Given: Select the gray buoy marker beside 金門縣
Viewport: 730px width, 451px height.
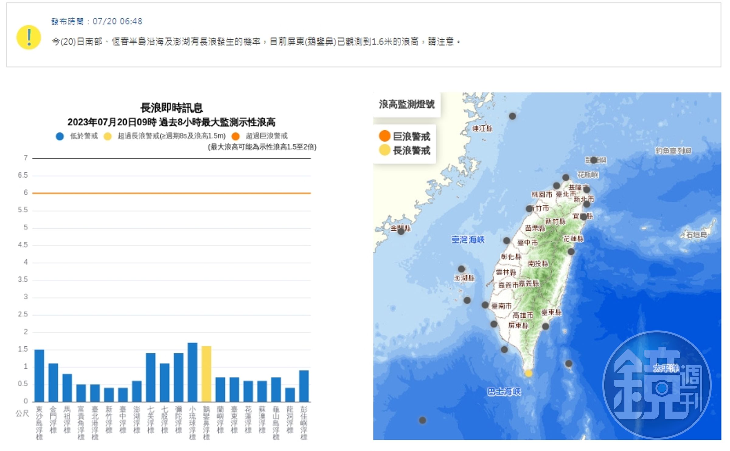Looking at the screenshot, I should [401, 232].
